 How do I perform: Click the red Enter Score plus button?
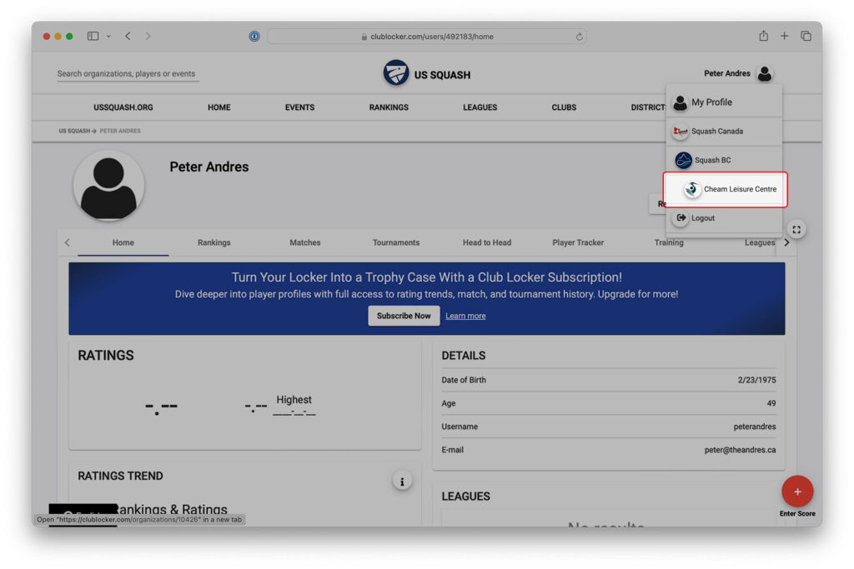pyautogui.click(x=797, y=492)
